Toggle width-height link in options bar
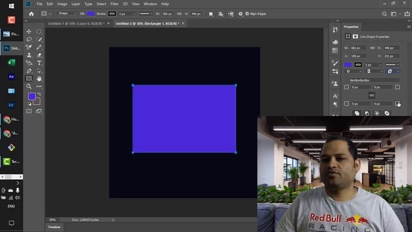This screenshot has width=412, height=232. [179, 14]
